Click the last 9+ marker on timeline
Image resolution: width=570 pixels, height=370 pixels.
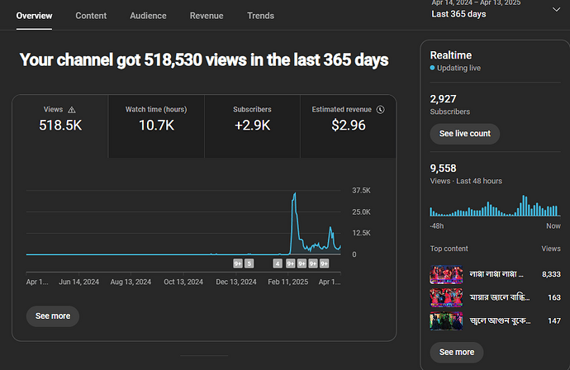(325, 263)
